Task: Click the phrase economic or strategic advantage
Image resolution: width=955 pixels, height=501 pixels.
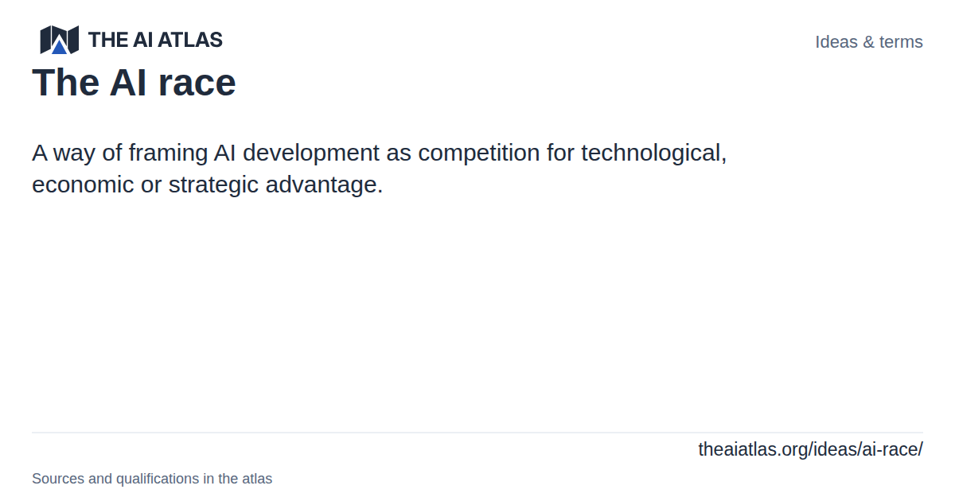Action: pyautogui.click(x=208, y=185)
